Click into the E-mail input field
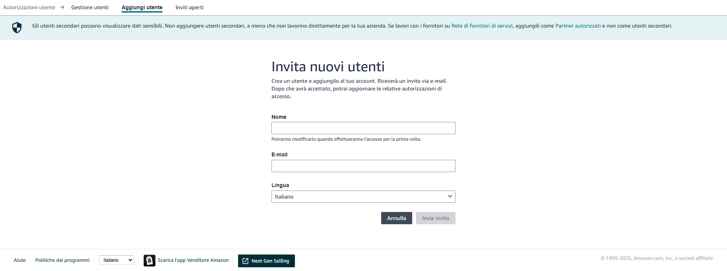Screen dimensions: 727x271 pos(363,166)
